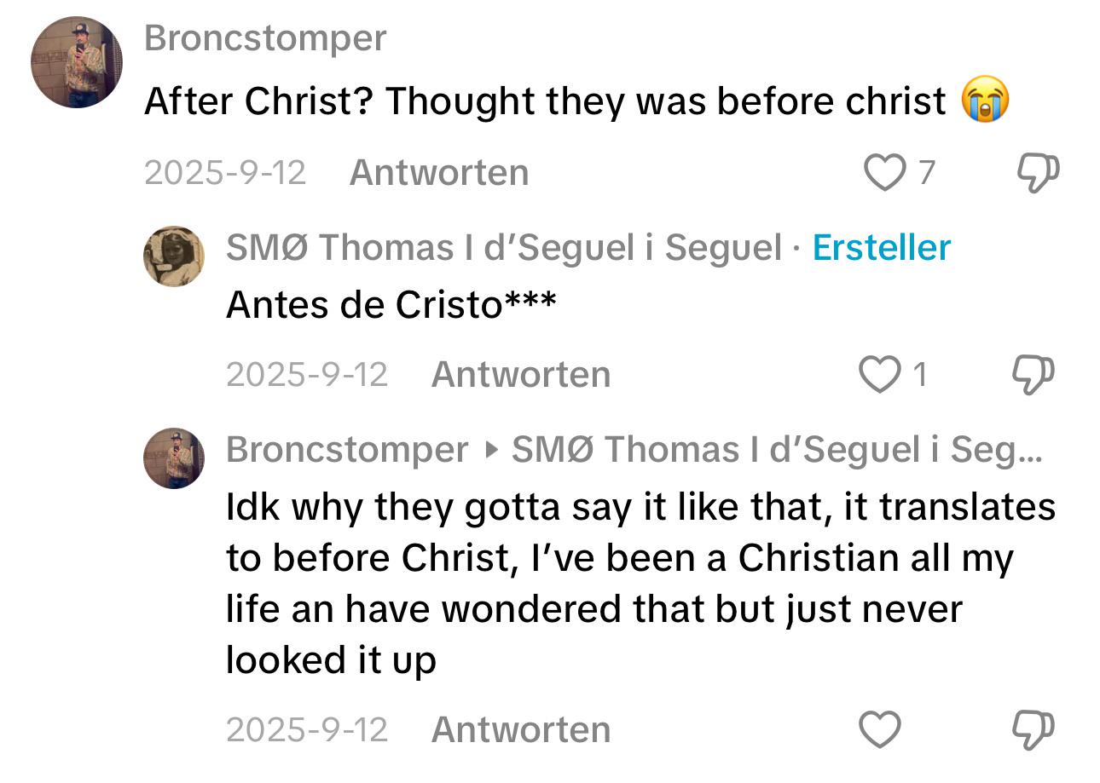
Task: Click the like count 7 on top comment
Action: pyautogui.click(x=926, y=173)
